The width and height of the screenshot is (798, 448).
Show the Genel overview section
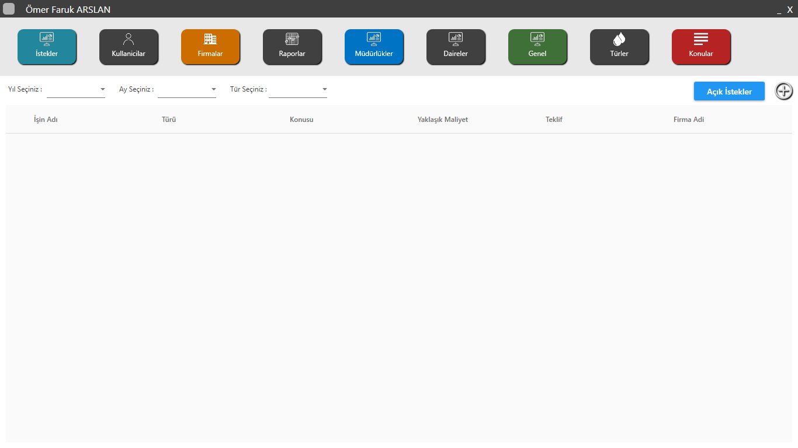(537, 47)
